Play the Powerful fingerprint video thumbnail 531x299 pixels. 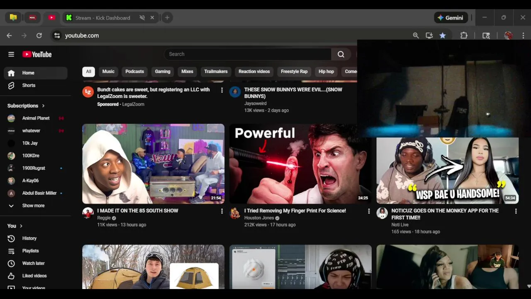coord(300,164)
